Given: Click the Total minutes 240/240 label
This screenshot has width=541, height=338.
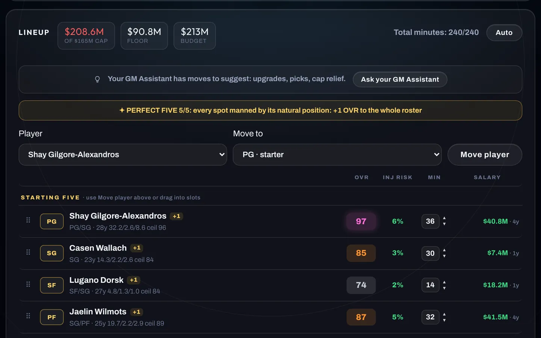Looking at the screenshot, I should point(436,33).
